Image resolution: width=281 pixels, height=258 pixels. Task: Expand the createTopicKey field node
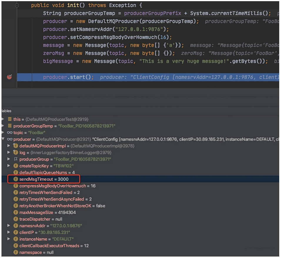click(9, 166)
